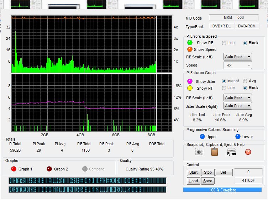Open help with the red question icon
268x200 pixels.
[x=248, y=152]
